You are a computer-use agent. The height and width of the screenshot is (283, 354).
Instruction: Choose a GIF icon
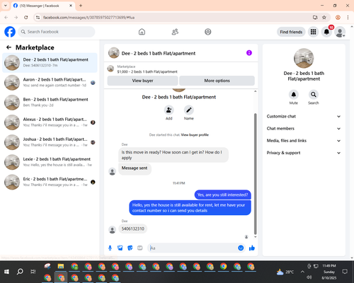[140, 248]
